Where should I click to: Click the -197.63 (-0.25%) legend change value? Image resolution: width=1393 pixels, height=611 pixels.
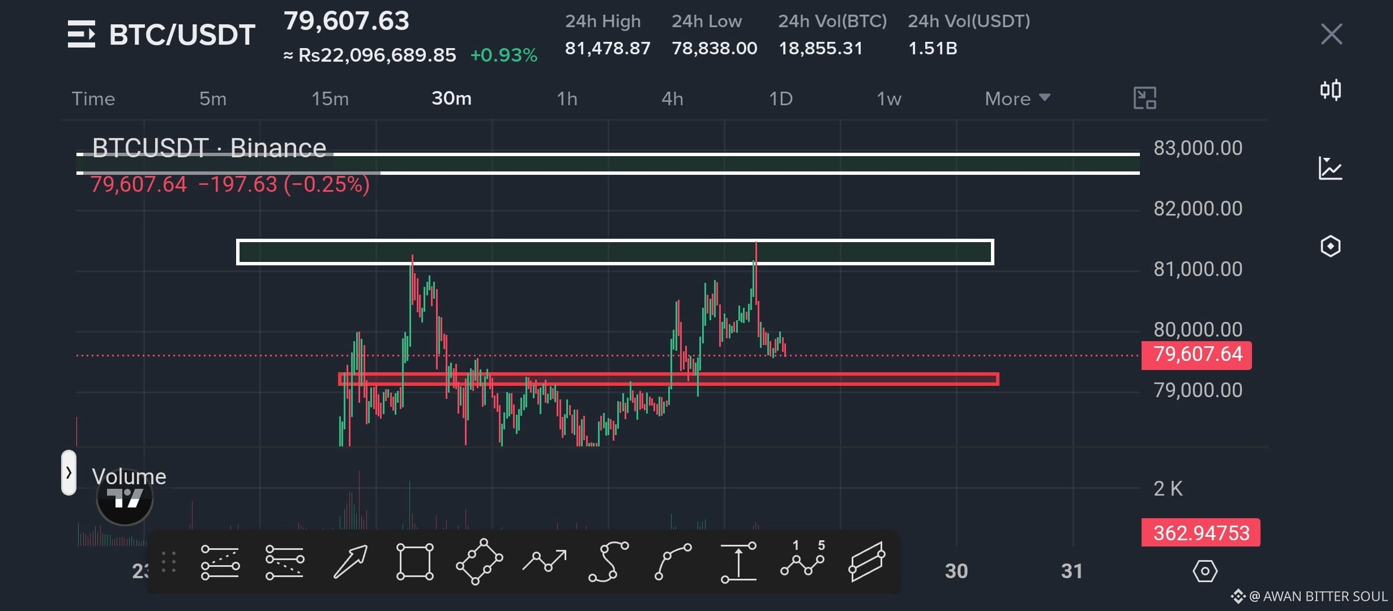pos(284,184)
